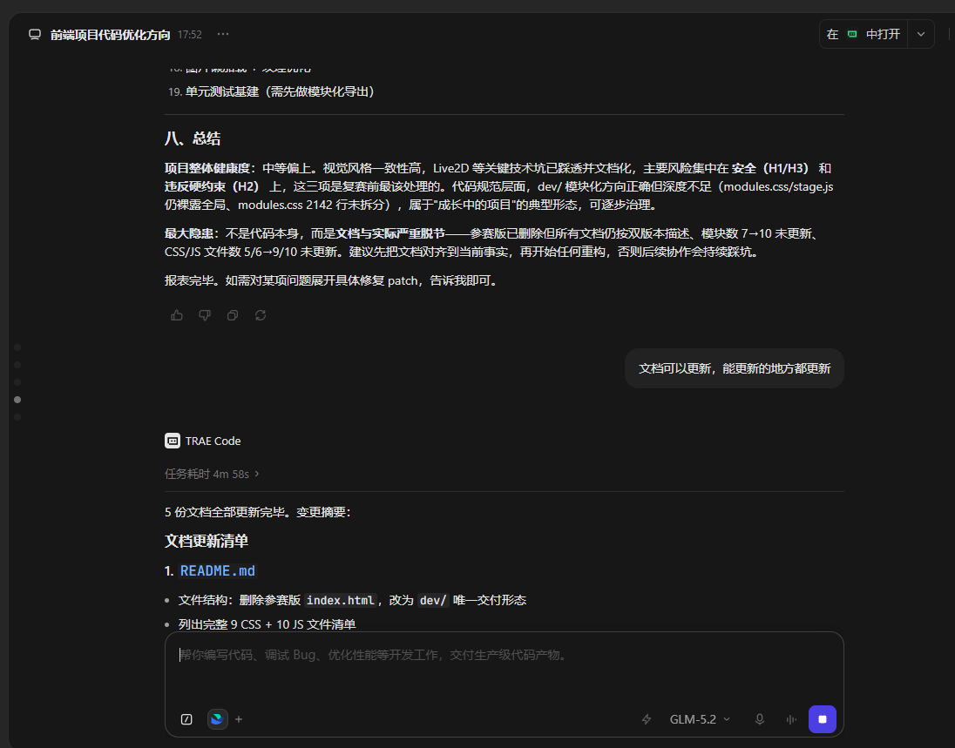Click the audio waveform icon

coord(791,719)
